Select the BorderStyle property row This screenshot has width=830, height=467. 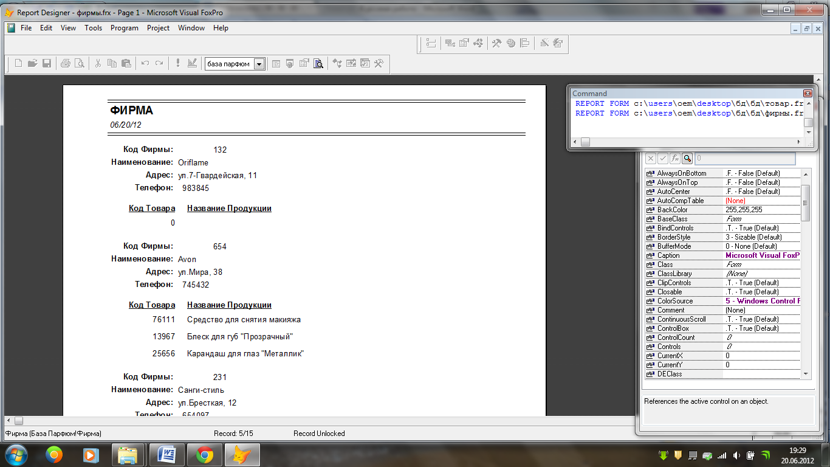723,237
